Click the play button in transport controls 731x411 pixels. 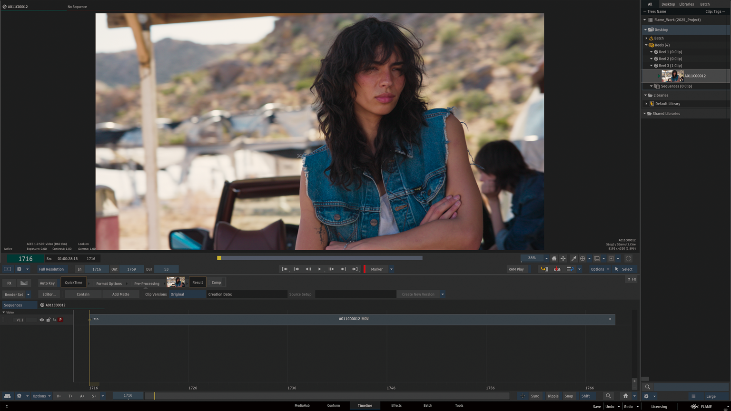[319, 269]
